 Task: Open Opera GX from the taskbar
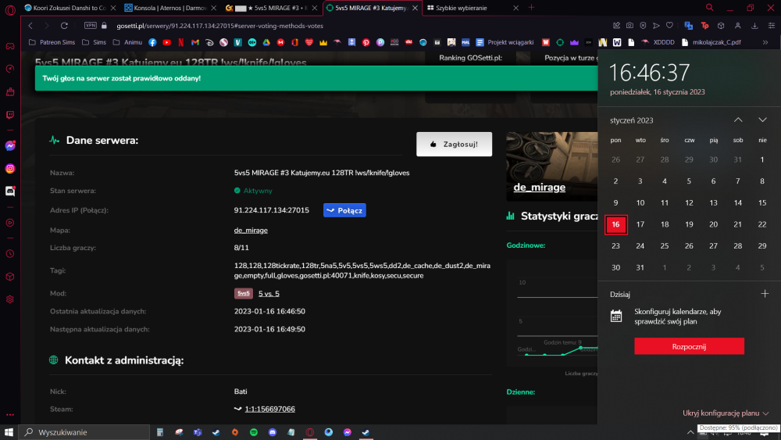click(310, 432)
